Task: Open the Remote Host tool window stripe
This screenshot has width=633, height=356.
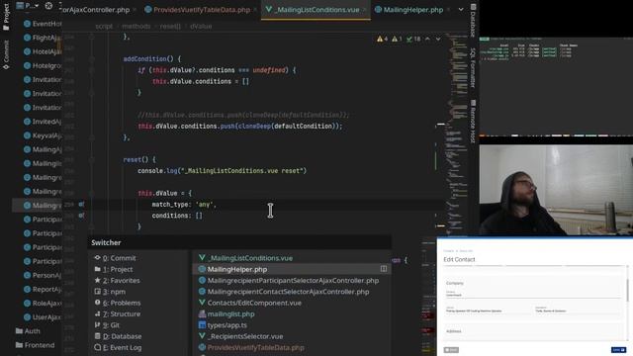Action: 473,121
